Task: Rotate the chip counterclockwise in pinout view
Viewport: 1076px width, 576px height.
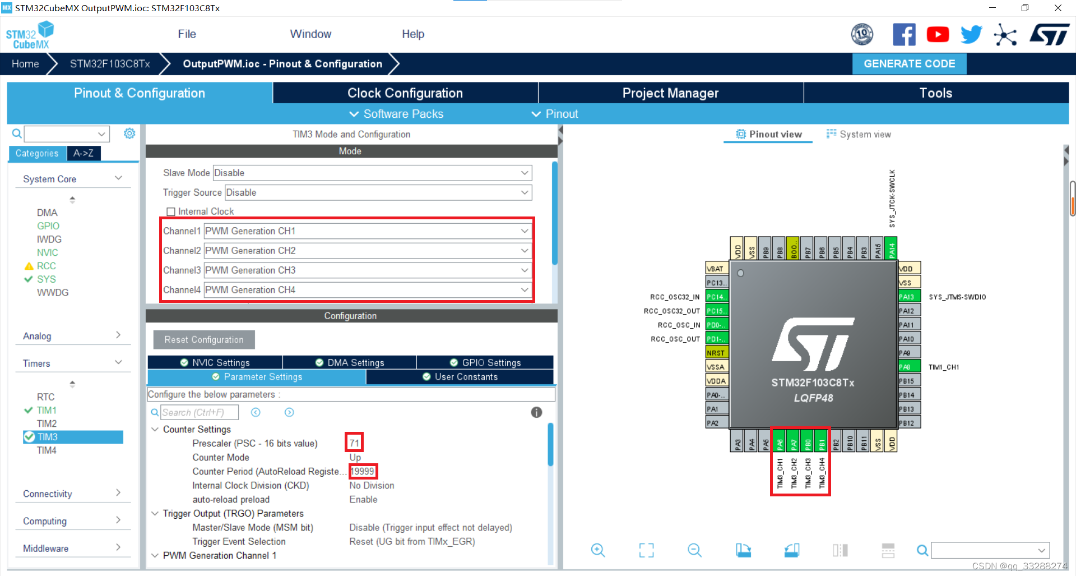Action: coord(791,550)
